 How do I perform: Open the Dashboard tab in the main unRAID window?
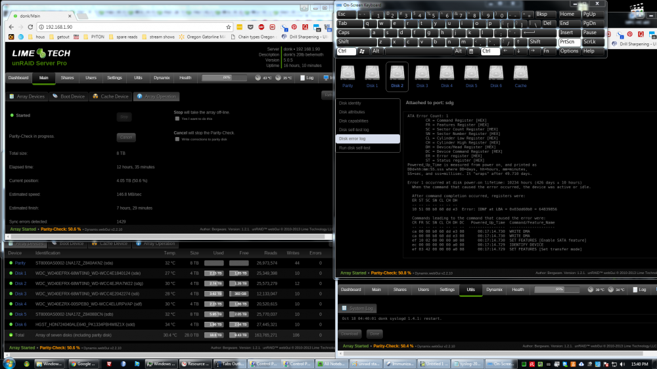tap(18, 78)
